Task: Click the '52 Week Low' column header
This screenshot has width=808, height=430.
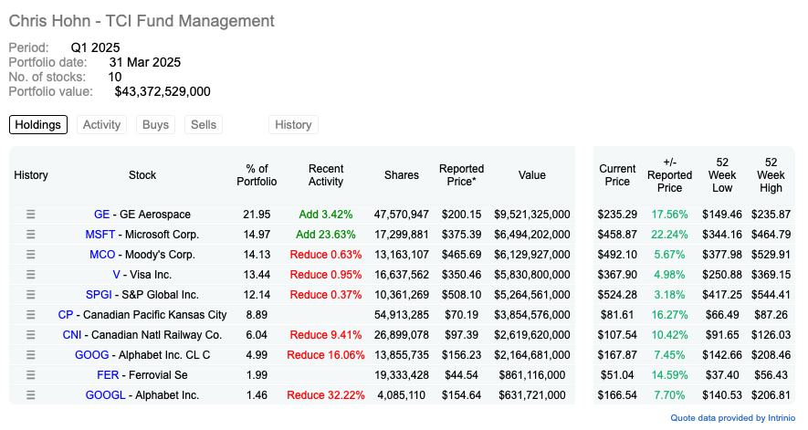Action: click(x=722, y=175)
